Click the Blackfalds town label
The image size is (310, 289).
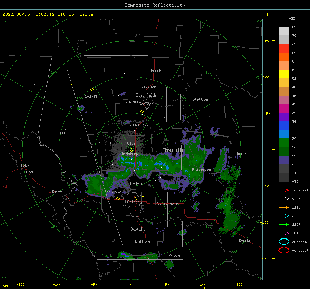click(x=146, y=95)
